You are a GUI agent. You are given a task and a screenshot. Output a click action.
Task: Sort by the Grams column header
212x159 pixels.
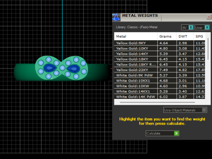[x=167, y=36]
